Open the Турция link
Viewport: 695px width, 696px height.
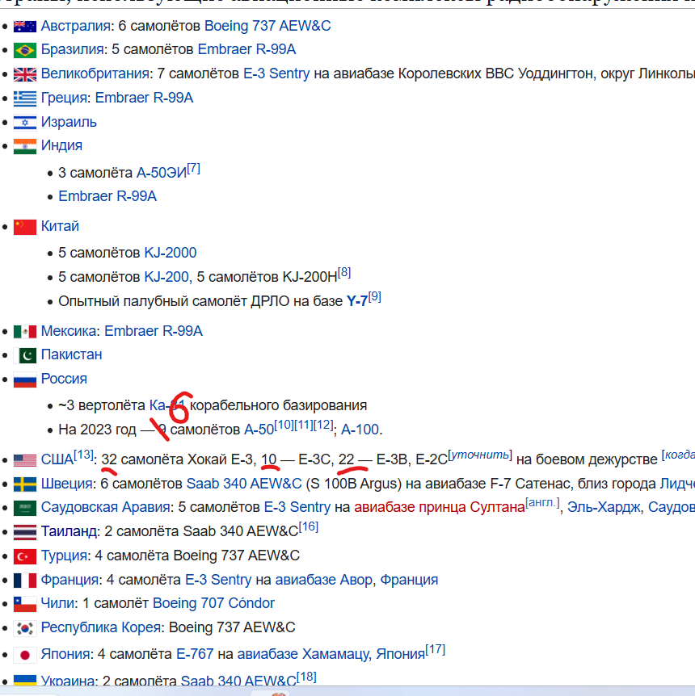pyautogui.click(x=64, y=556)
